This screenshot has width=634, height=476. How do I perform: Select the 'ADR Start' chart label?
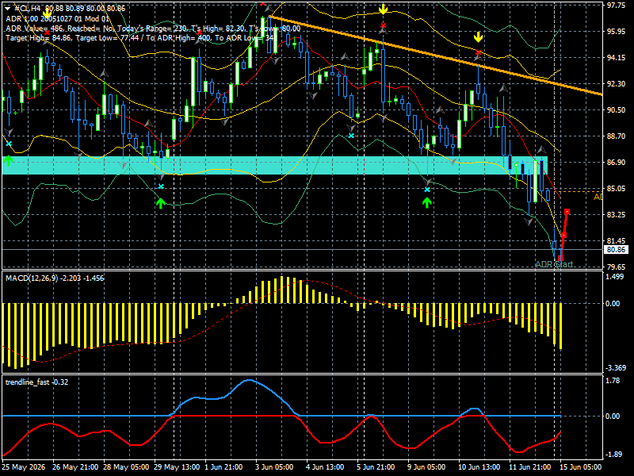(554, 264)
